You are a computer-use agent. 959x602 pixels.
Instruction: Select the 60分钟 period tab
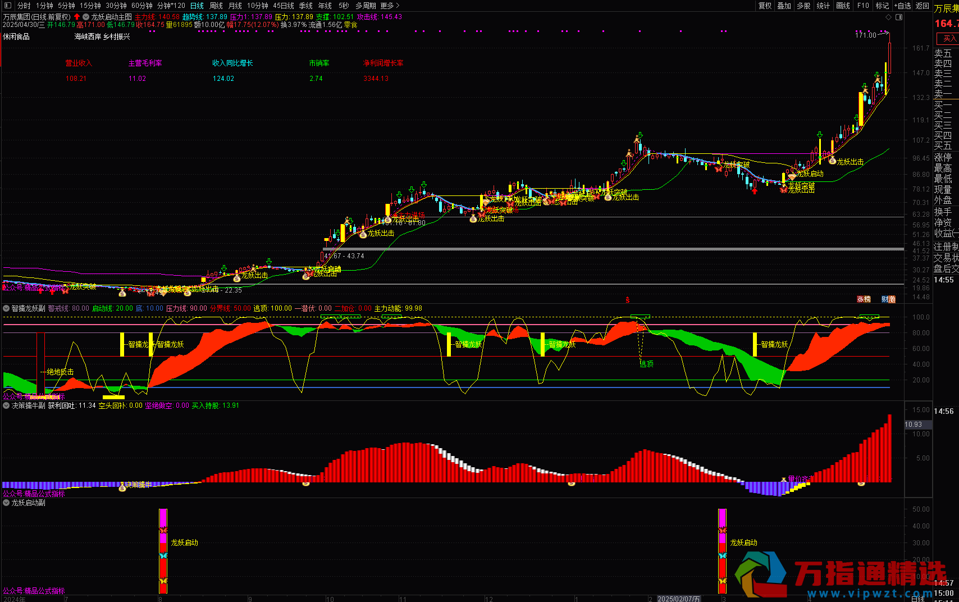142,6
